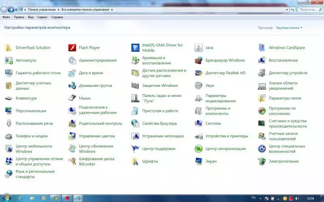
Task: Open the Файл menu
Action: pyautogui.click(x=6, y=17)
